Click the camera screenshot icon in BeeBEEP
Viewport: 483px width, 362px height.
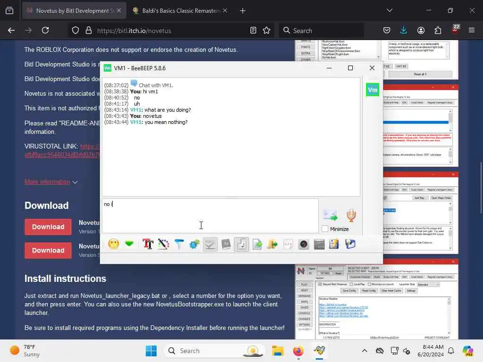(x=304, y=245)
